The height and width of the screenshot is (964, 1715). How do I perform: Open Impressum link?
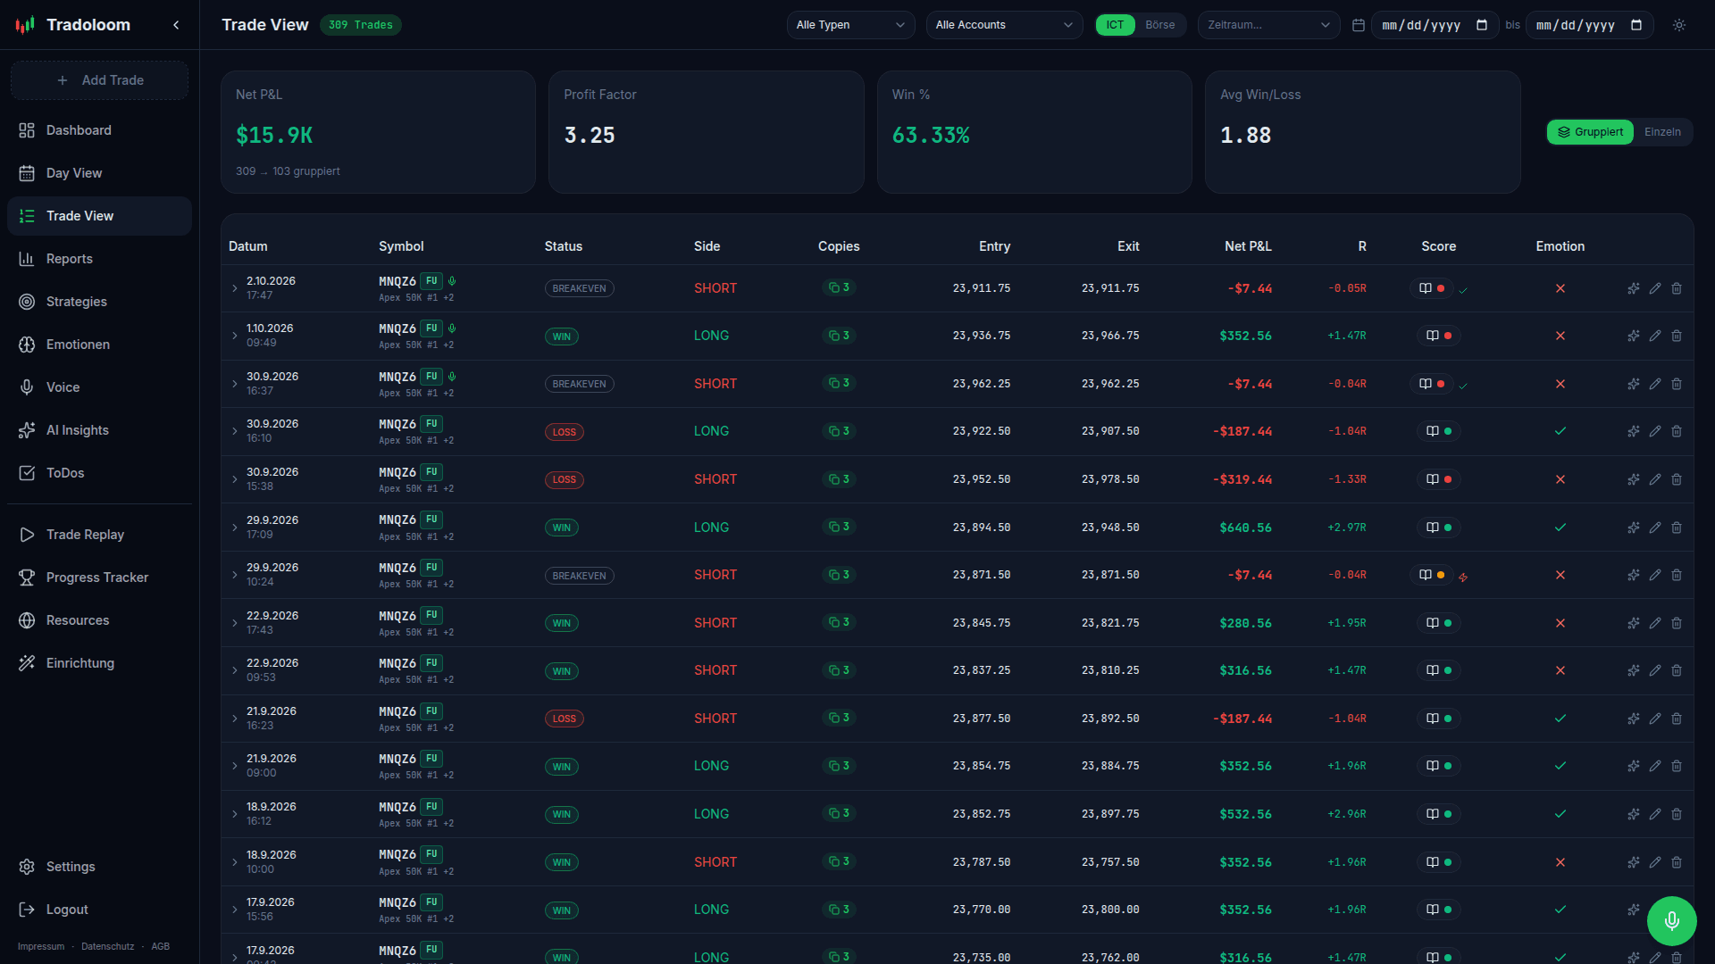41,946
